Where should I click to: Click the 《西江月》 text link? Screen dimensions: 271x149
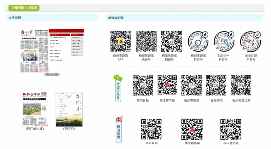[69, 129]
